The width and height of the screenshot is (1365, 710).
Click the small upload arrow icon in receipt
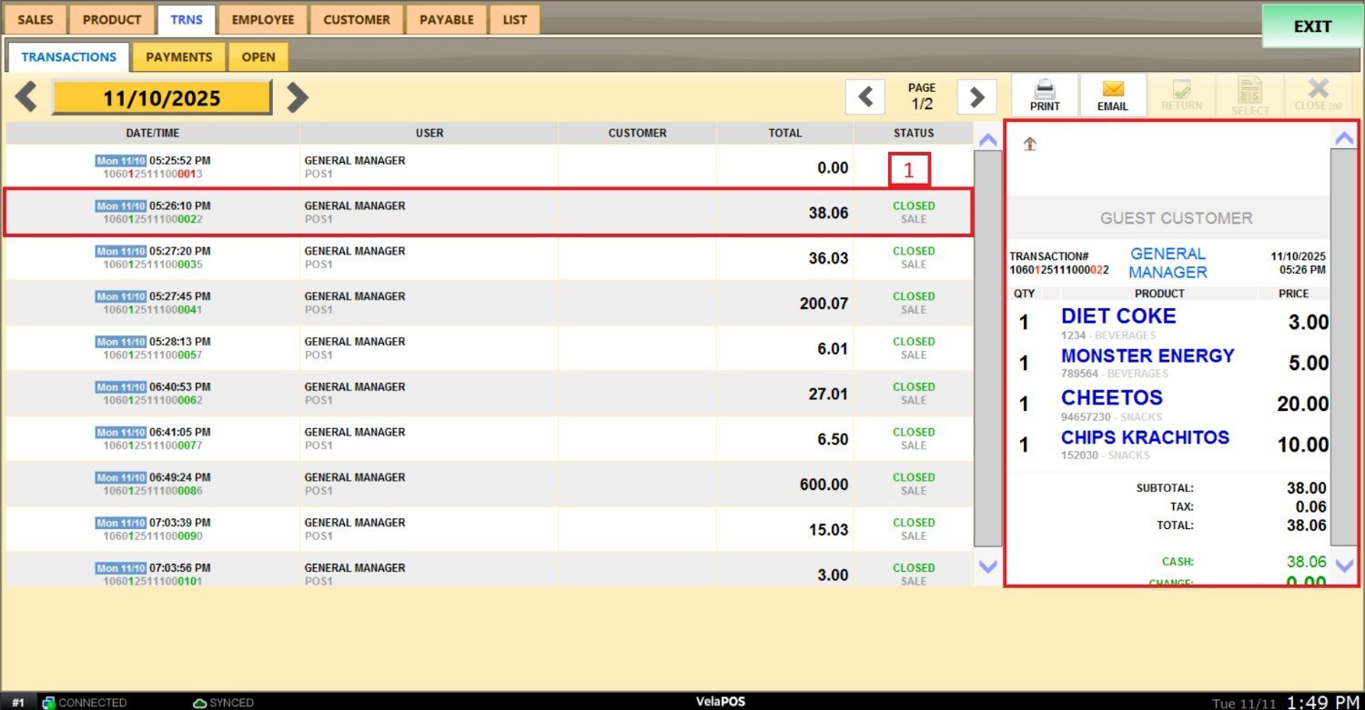tap(1030, 144)
